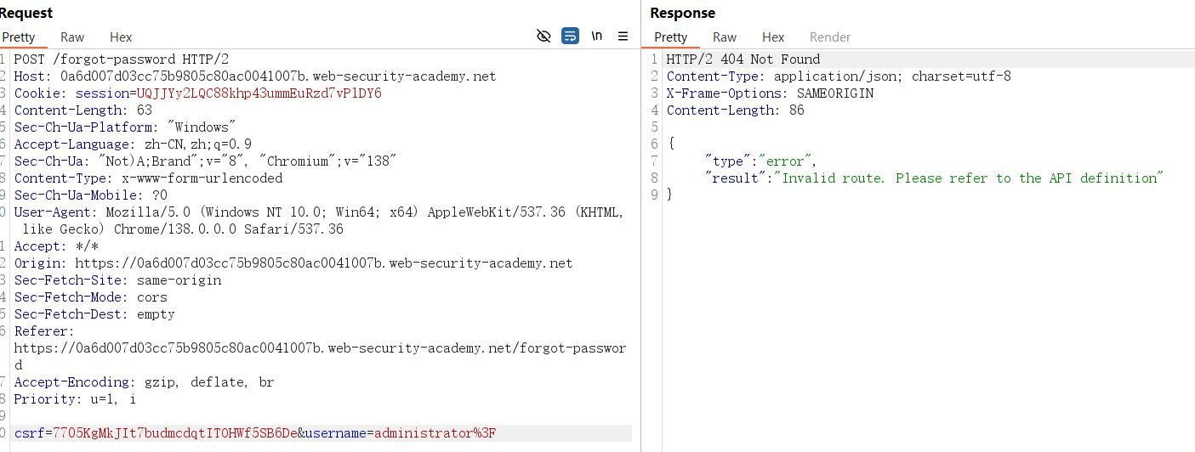Viewport: 1195px width, 452px height.
Task: Click the Sec-Fetch-Site: same-origin header
Action: point(117,280)
